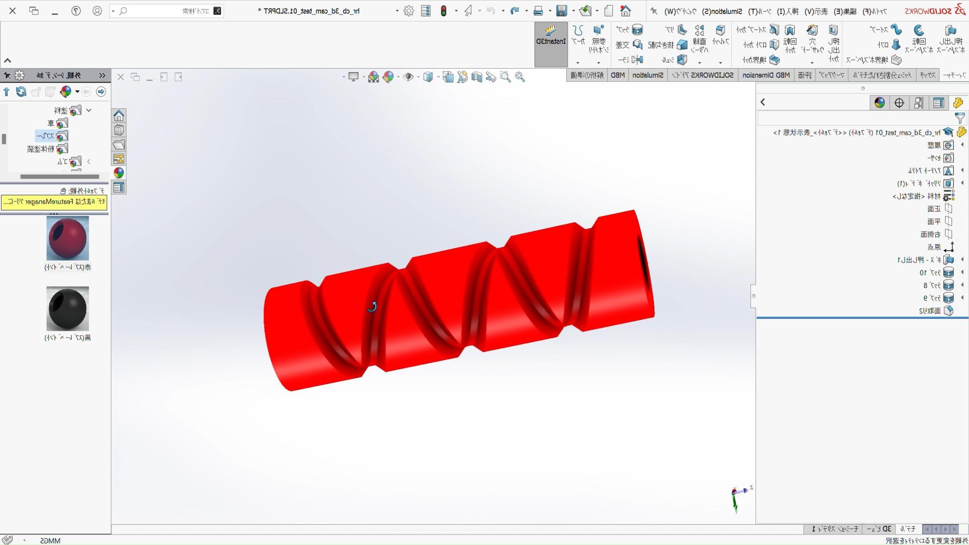Click the Zoom to Area magnifier icon
969x545 pixels.
point(505,77)
